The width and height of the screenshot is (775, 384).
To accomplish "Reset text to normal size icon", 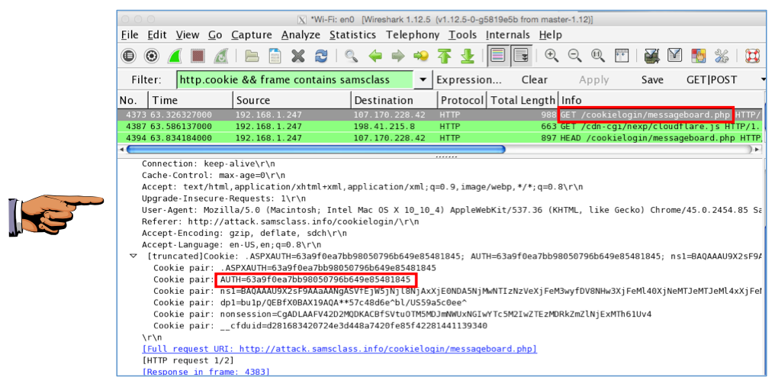I will (598, 56).
